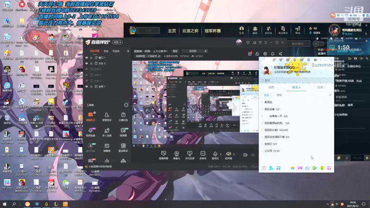370x208 pixels.
Task: Open the 视频连麦 tool
Action: click(x=91, y=132)
